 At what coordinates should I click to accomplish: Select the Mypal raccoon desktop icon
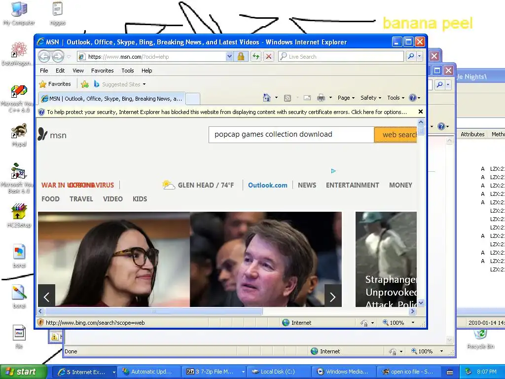coord(19,135)
